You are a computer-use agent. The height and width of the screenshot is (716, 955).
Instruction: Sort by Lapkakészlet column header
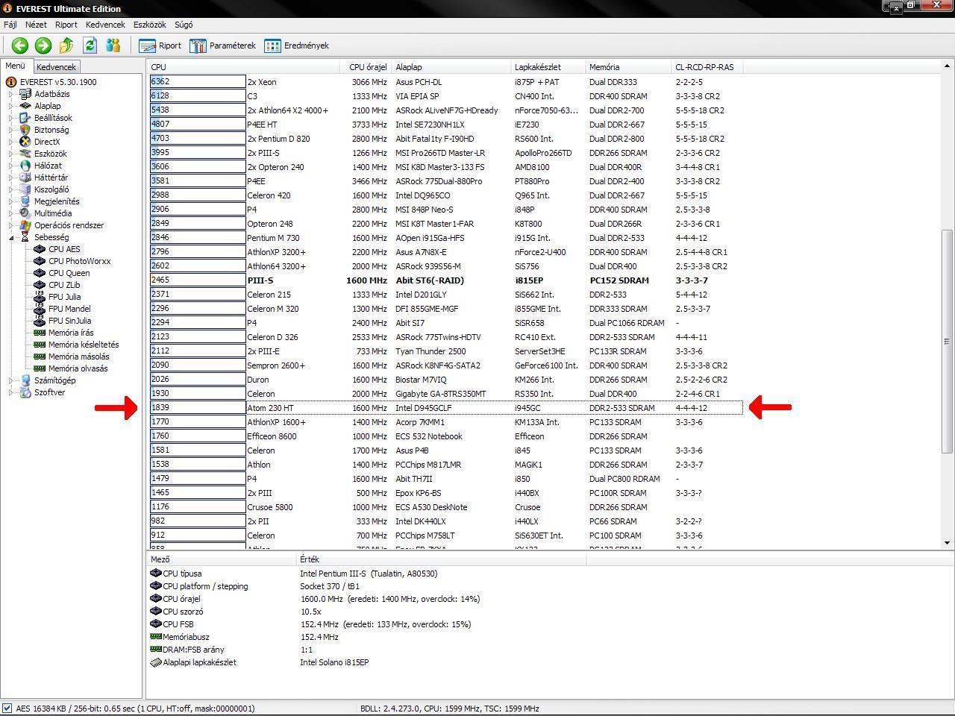click(548, 67)
